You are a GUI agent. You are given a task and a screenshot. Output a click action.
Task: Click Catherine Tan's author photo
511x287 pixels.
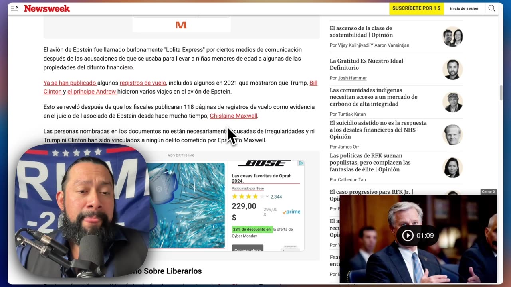pyautogui.click(x=453, y=167)
